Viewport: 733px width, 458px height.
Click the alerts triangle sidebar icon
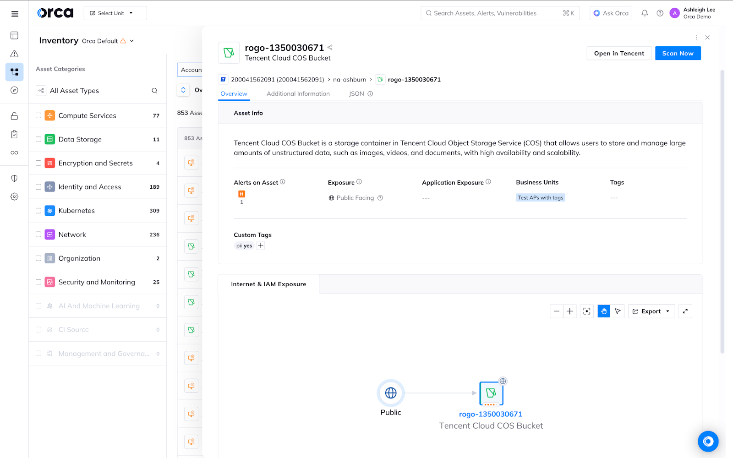click(x=15, y=54)
